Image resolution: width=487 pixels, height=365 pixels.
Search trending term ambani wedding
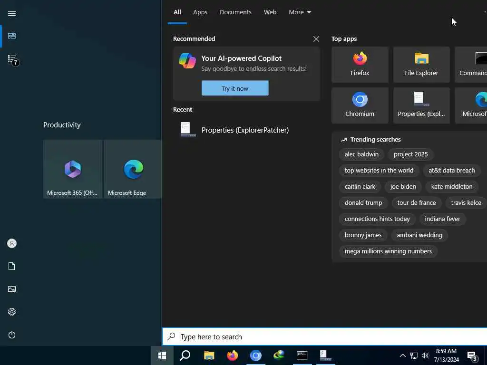(419, 235)
